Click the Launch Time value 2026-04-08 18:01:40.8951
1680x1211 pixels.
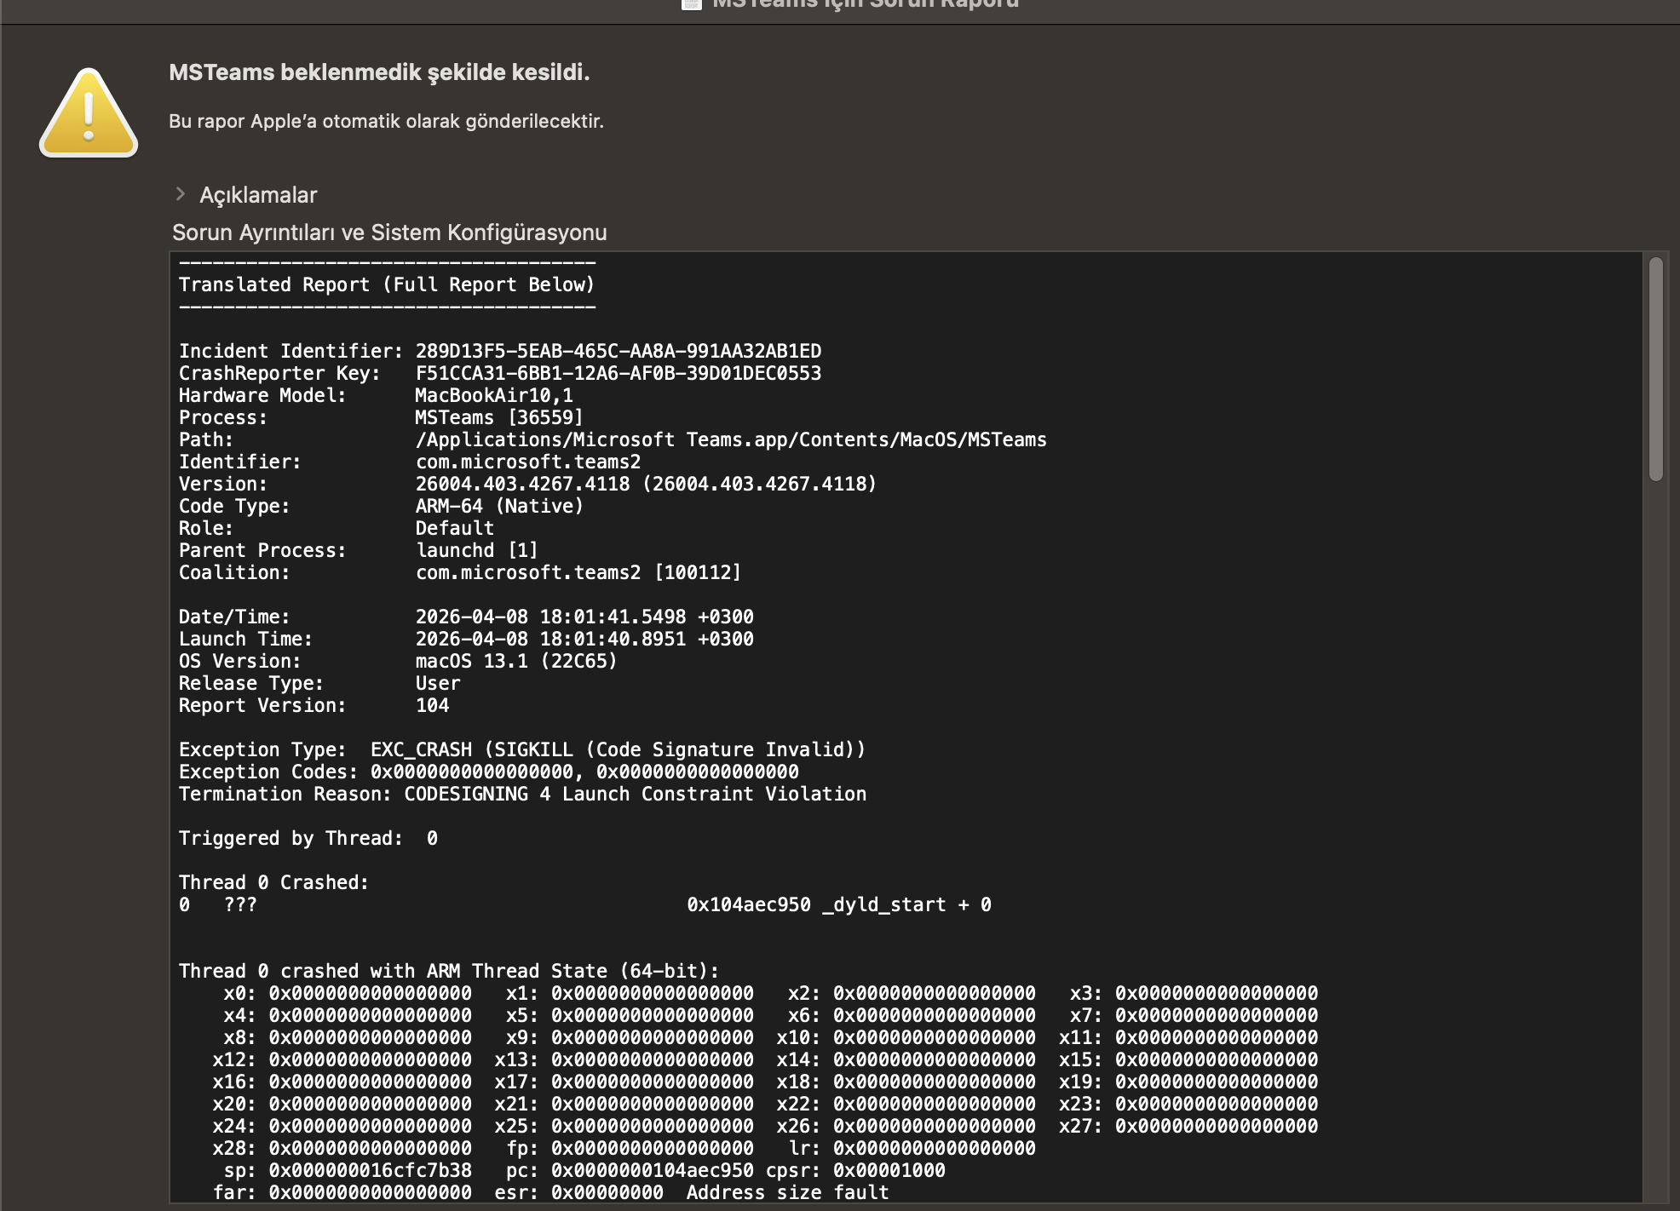(x=584, y=639)
